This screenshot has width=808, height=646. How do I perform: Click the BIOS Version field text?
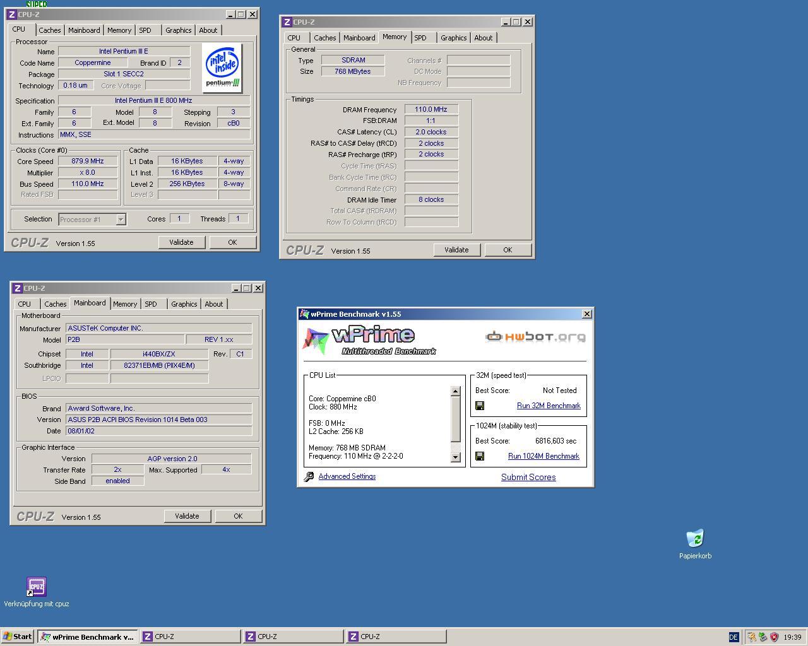[x=159, y=420]
